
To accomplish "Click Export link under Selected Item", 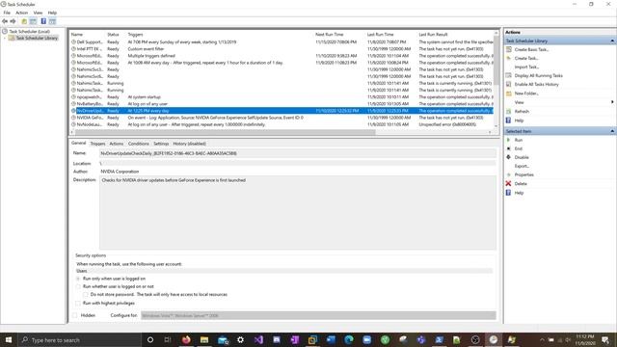I will pyautogui.click(x=522, y=166).
